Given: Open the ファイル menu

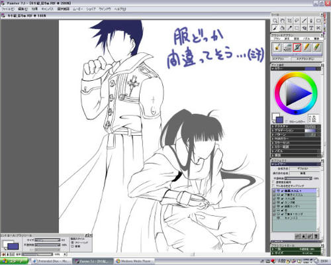Looking at the screenshot, I should pos(8,9).
